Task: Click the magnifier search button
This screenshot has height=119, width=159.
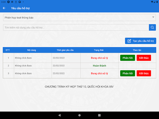Action: [x=152, y=28]
